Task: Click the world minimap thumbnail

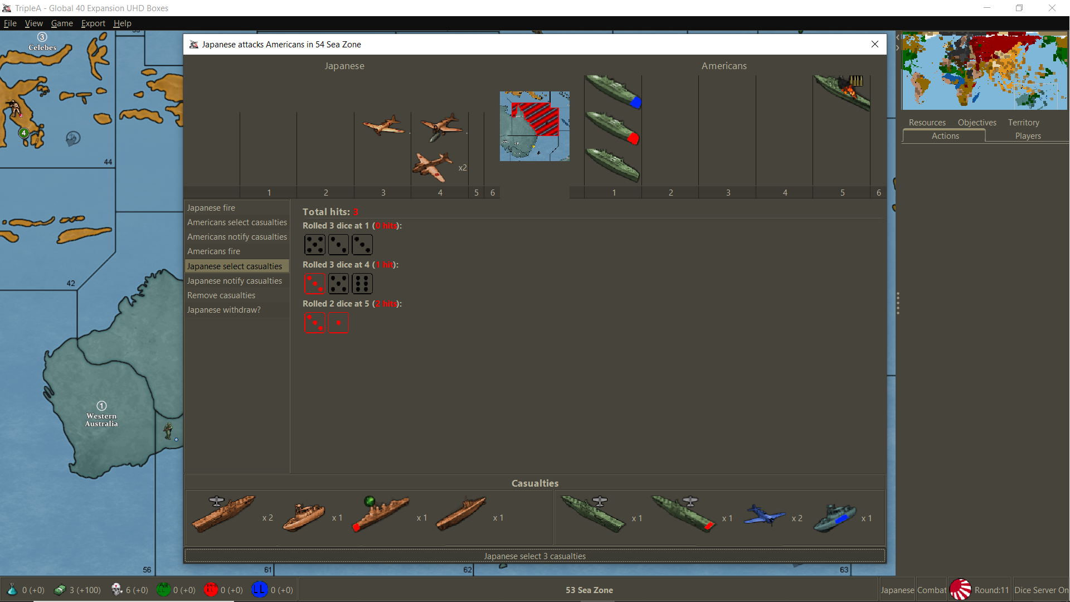Action: click(984, 71)
